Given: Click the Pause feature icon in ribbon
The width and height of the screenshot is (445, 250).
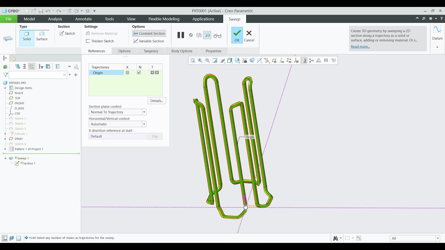Looking at the screenshot, I should point(181,35).
